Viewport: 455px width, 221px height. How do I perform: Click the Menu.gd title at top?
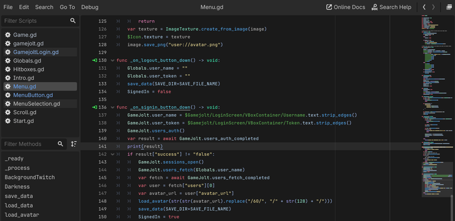212,7
